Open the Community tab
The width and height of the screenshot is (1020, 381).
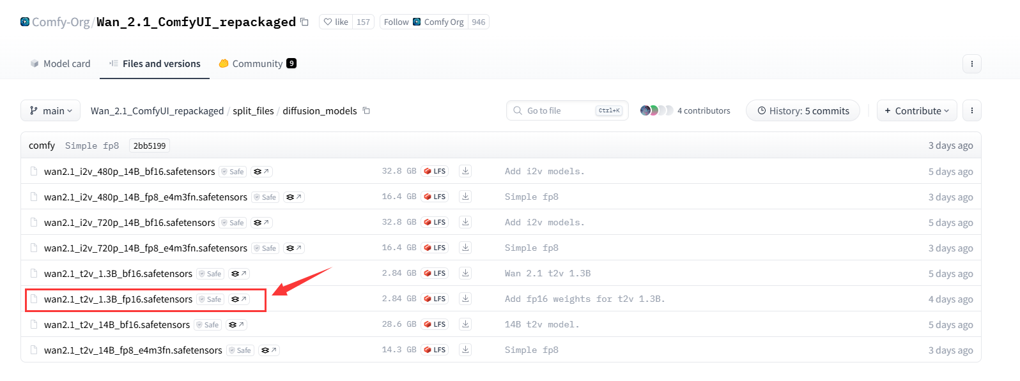(258, 64)
